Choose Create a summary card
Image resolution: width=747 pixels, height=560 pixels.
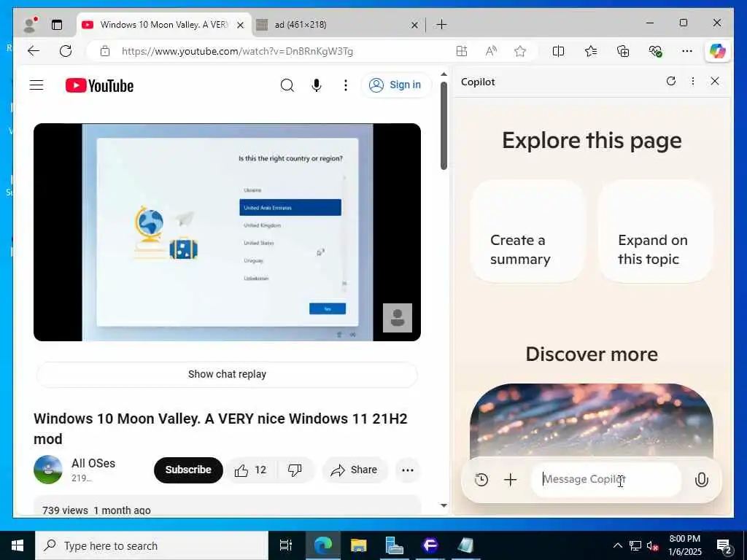527,231
